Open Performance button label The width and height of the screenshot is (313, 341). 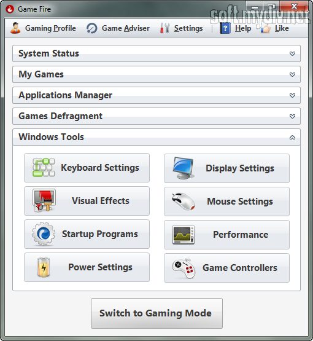pyautogui.click(x=241, y=235)
